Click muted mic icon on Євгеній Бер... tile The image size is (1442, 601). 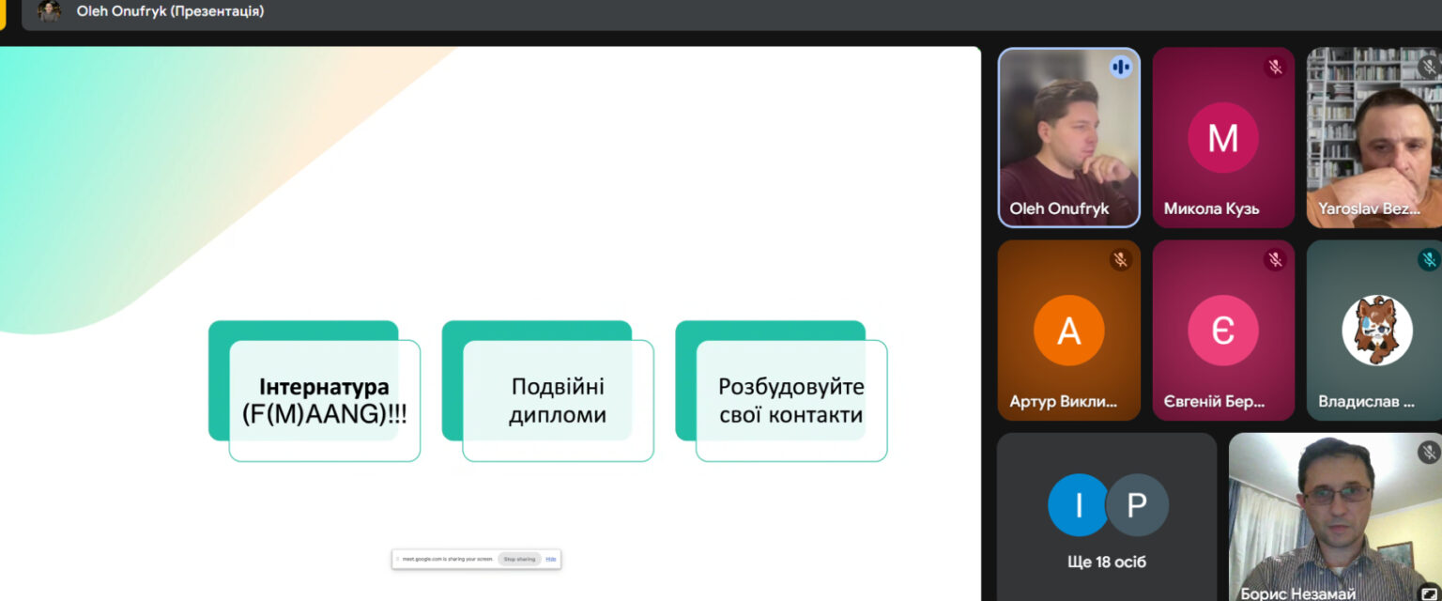click(1275, 259)
